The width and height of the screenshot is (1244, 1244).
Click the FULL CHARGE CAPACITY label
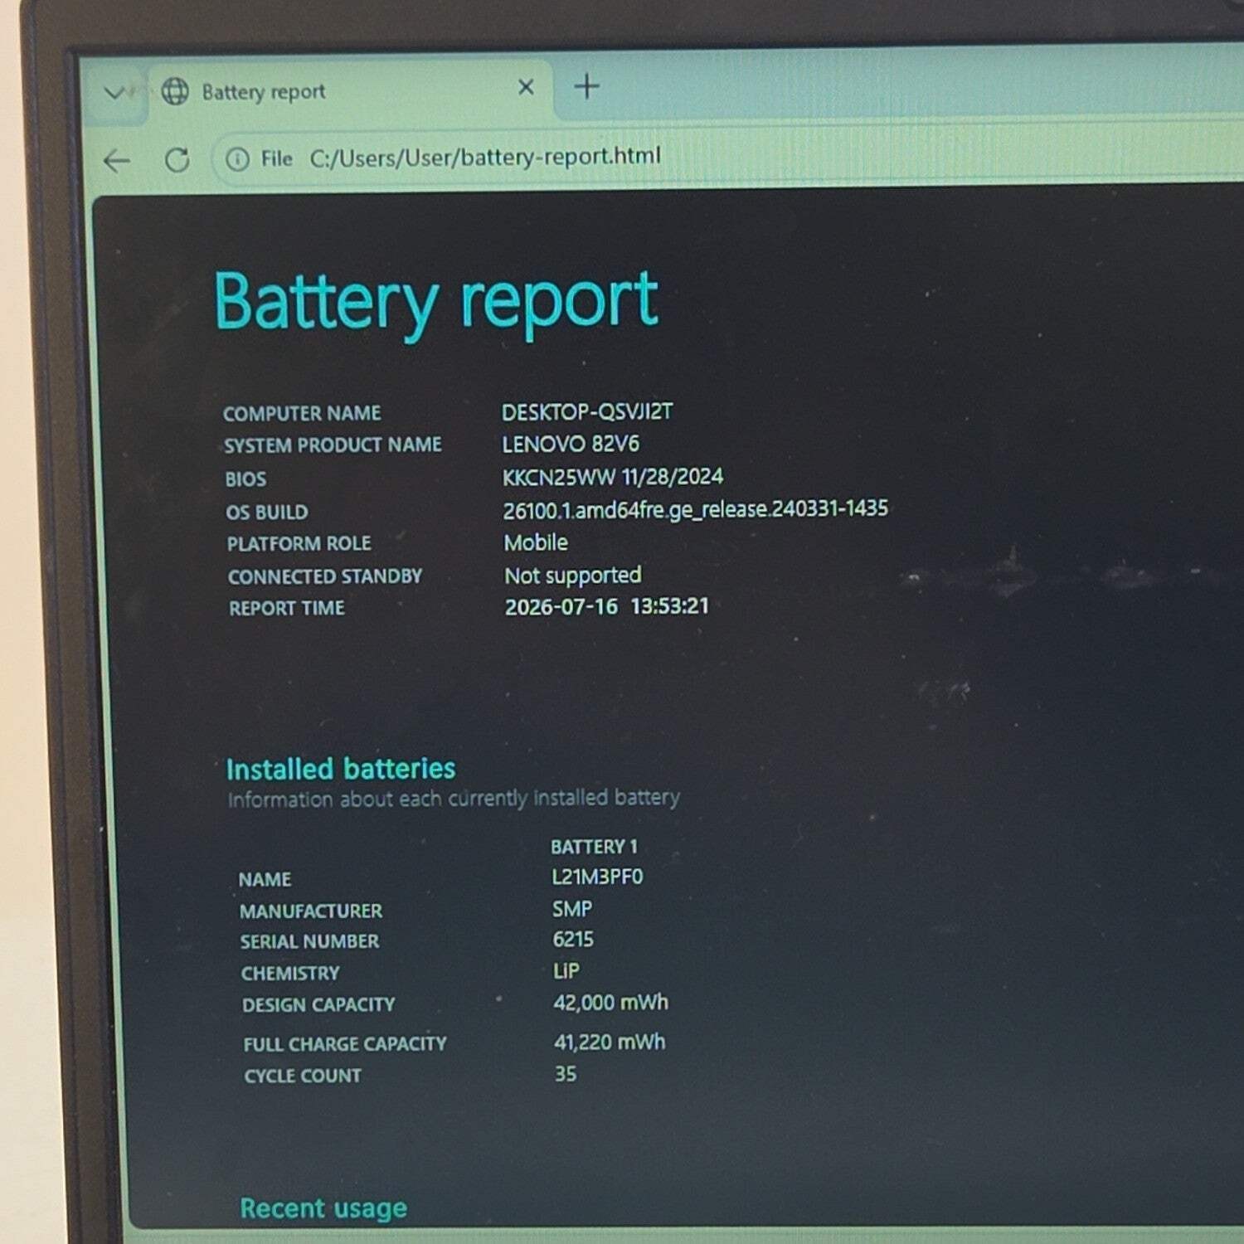[345, 1044]
